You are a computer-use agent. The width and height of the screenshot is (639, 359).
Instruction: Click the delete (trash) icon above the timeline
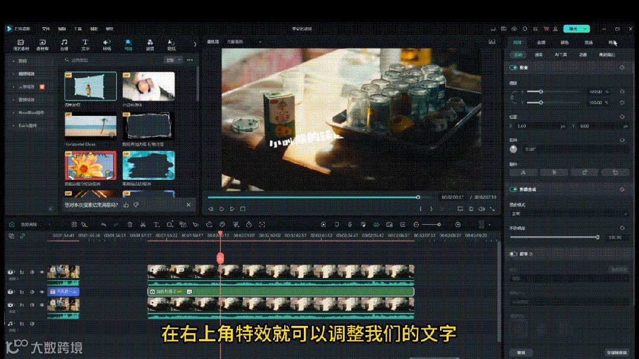point(131,224)
